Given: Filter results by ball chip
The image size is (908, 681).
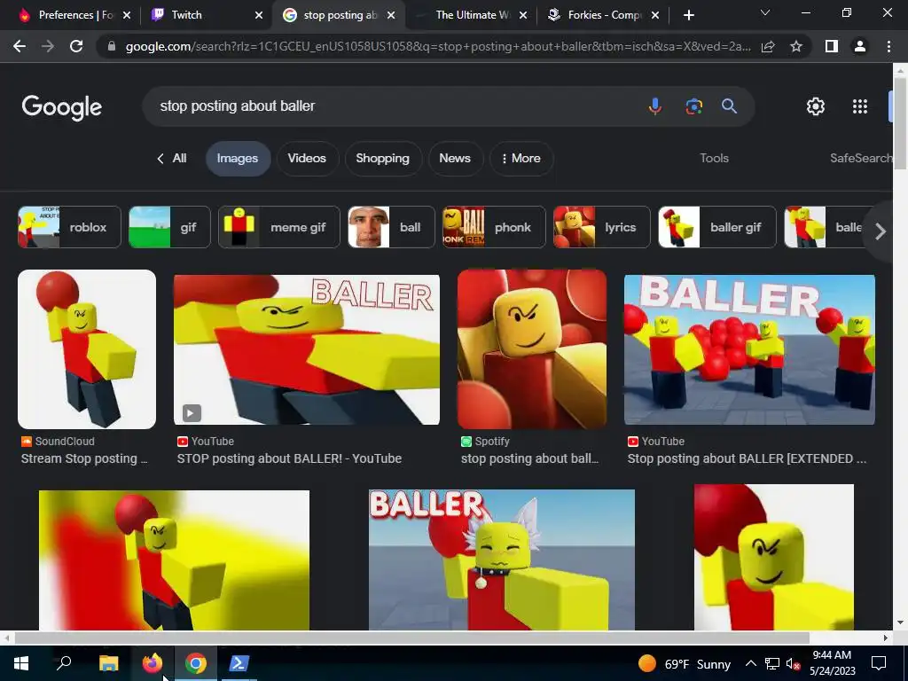Looking at the screenshot, I should tap(391, 227).
